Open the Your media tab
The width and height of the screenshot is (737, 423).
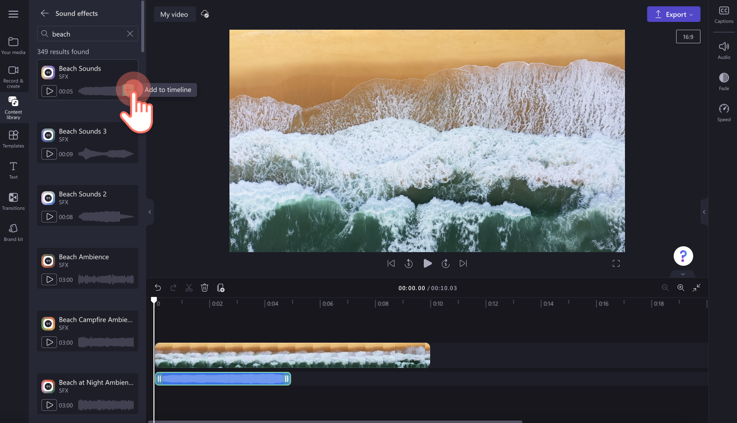coord(13,45)
